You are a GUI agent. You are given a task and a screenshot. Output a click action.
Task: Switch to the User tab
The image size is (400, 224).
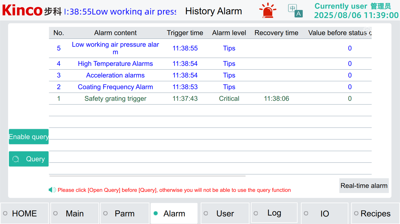225,213
